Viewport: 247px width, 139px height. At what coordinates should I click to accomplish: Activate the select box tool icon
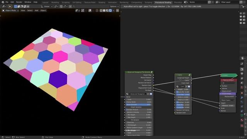[x=10, y=7]
